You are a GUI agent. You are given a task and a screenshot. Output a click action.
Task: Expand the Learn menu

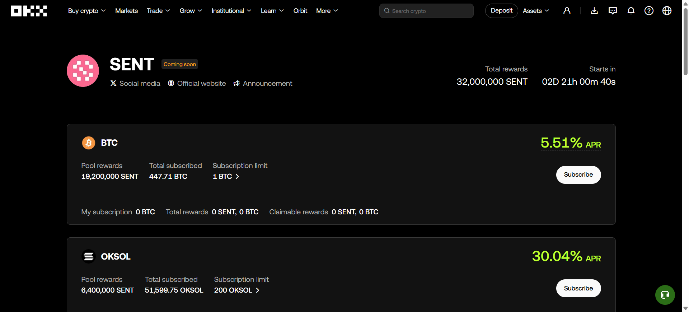coord(272,11)
